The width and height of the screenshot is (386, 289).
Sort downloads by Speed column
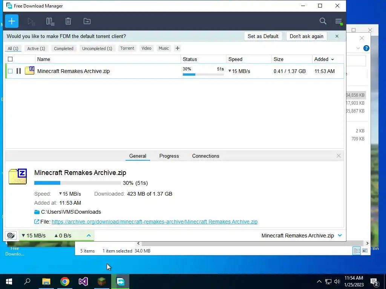coord(235,59)
